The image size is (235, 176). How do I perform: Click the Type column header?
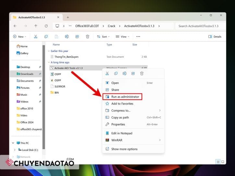(109, 44)
